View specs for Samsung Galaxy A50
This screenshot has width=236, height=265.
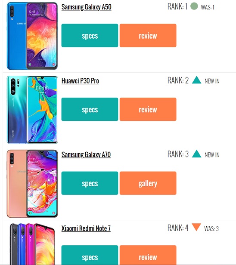(90, 35)
